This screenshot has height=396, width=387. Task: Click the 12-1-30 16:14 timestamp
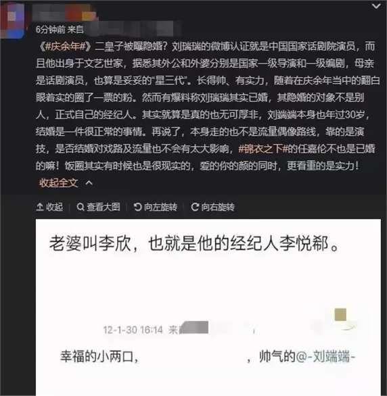[133, 330]
